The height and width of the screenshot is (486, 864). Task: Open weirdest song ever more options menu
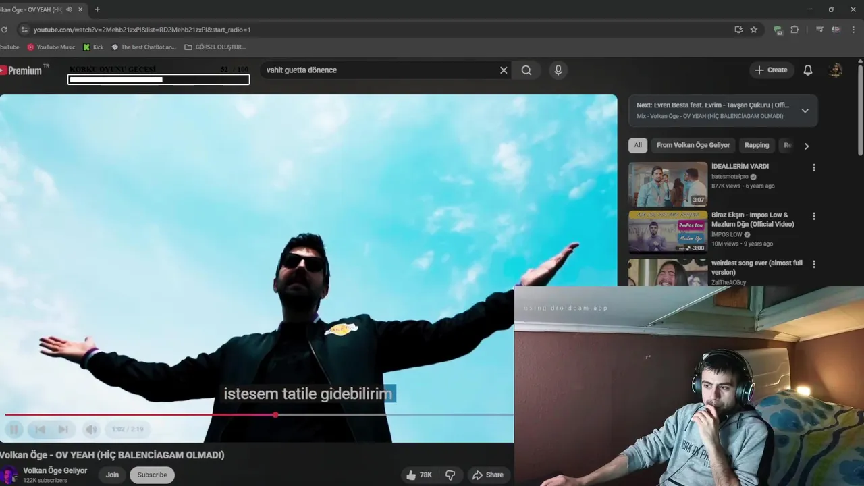[x=813, y=265]
